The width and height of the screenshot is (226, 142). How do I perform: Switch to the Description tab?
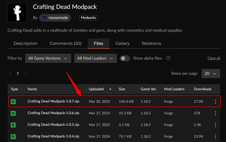tap(25, 43)
